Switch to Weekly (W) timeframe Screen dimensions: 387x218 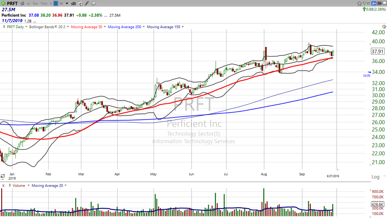61,3
